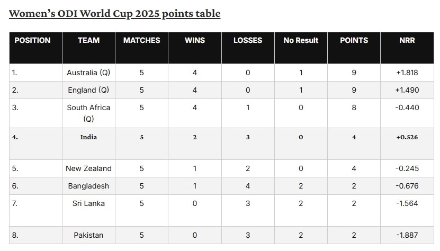Click the NRR column header

tap(407, 40)
